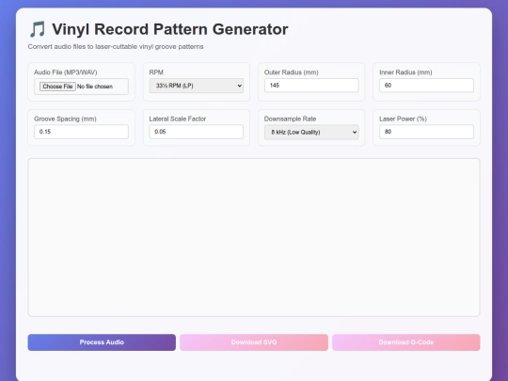The height and width of the screenshot is (381, 508).
Task: Click the Choose File button for audio
Action: click(x=57, y=87)
